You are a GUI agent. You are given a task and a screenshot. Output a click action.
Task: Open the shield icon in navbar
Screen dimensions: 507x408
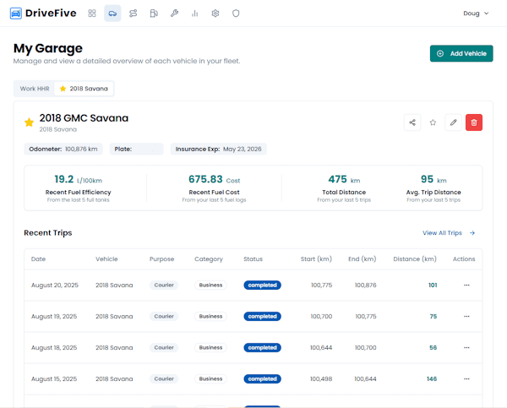[236, 14]
